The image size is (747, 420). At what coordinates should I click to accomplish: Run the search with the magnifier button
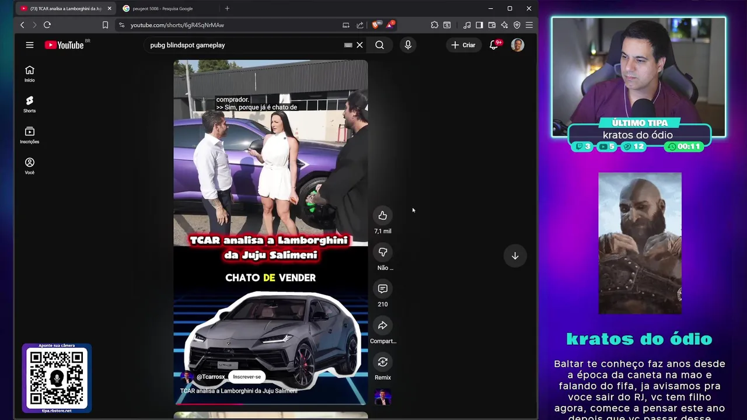pos(379,45)
